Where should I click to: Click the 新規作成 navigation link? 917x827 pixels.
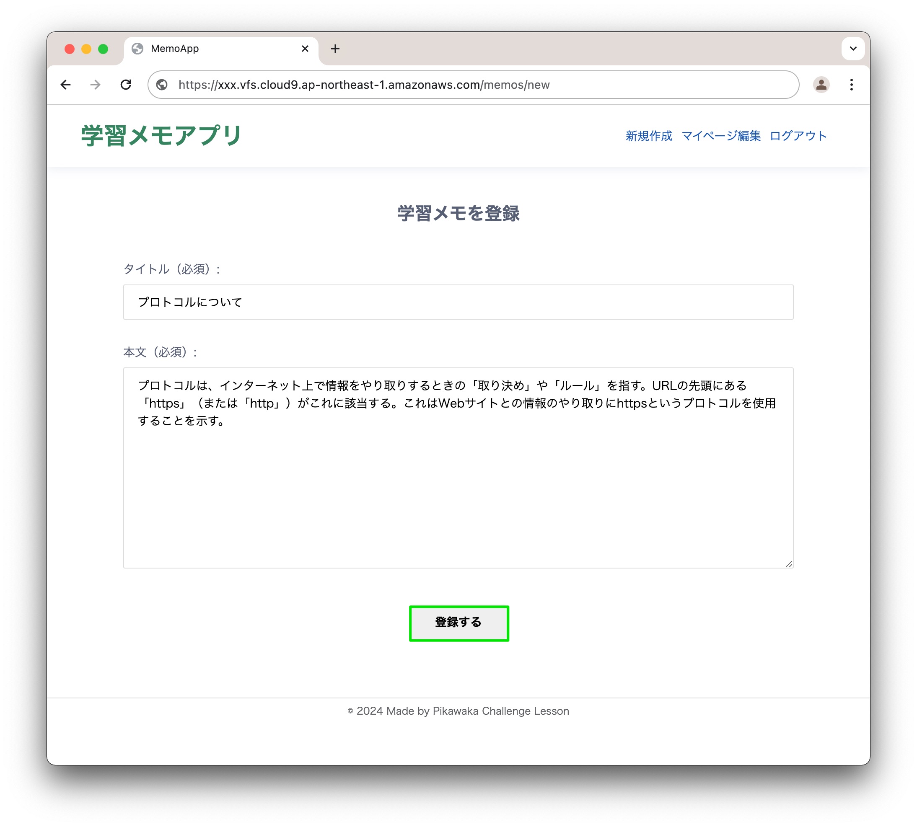(x=648, y=136)
